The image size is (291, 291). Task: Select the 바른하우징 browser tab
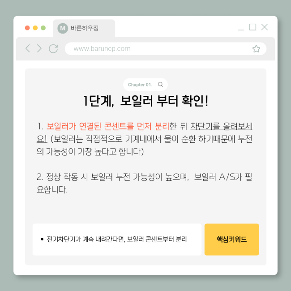coord(84,28)
